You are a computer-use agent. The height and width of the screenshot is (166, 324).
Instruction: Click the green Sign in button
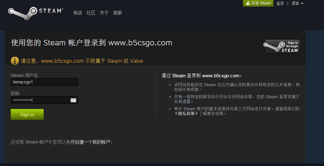[27, 114]
